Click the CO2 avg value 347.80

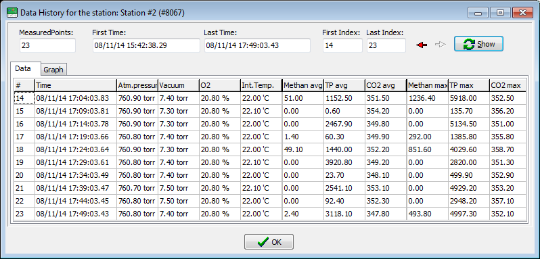click(386, 214)
